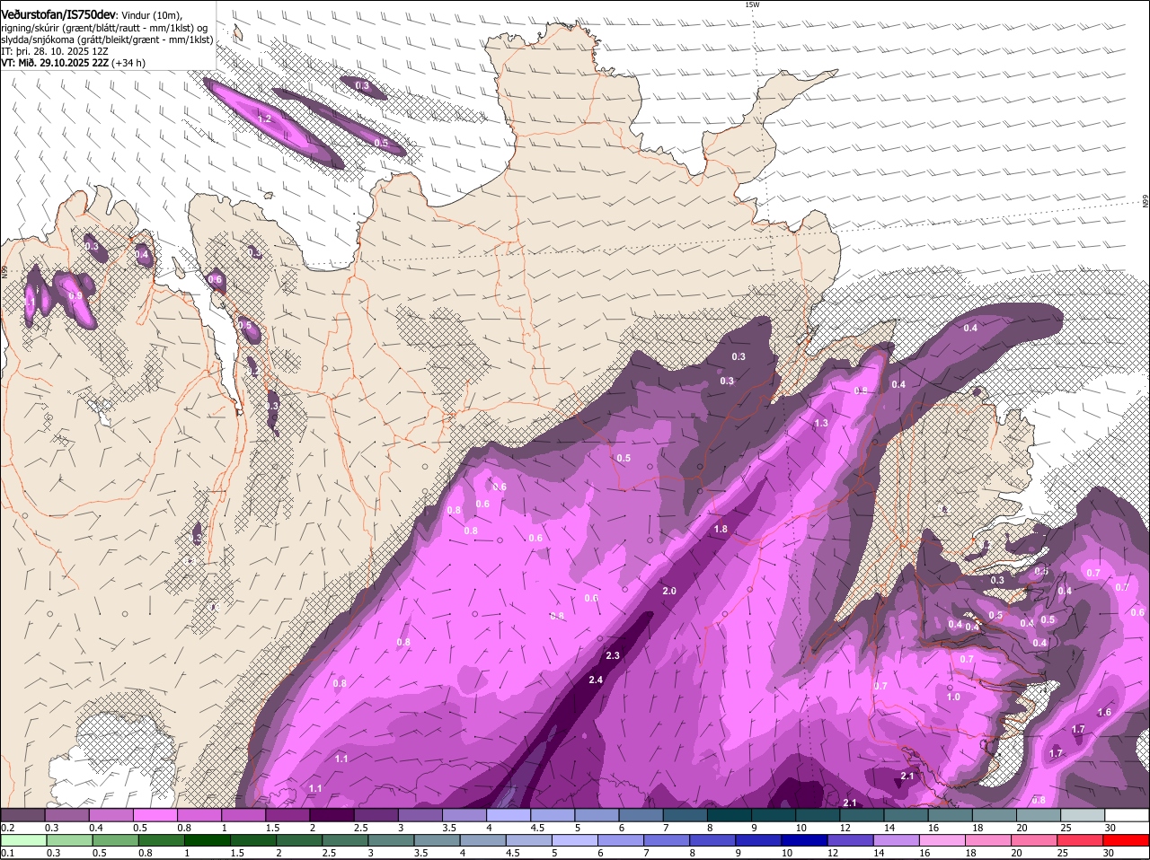The height and width of the screenshot is (860, 1150).
Task: Select the 'VT: Mið. 29.10.2025 22Z (+34 h)' line
Action: tap(74, 63)
